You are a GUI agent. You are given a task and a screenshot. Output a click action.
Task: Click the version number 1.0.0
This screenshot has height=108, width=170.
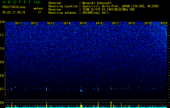(37, 2)
